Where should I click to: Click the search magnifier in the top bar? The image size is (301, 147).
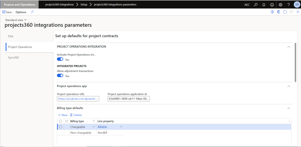point(256,4)
